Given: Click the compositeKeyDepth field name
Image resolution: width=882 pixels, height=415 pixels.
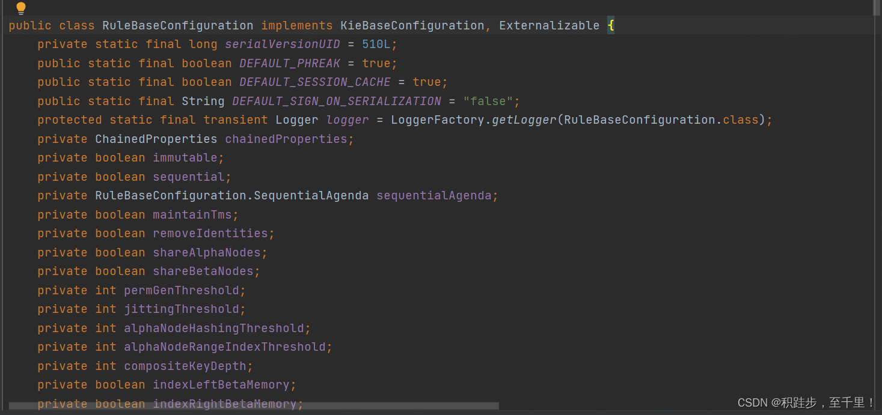Looking at the screenshot, I should coord(185,366).
